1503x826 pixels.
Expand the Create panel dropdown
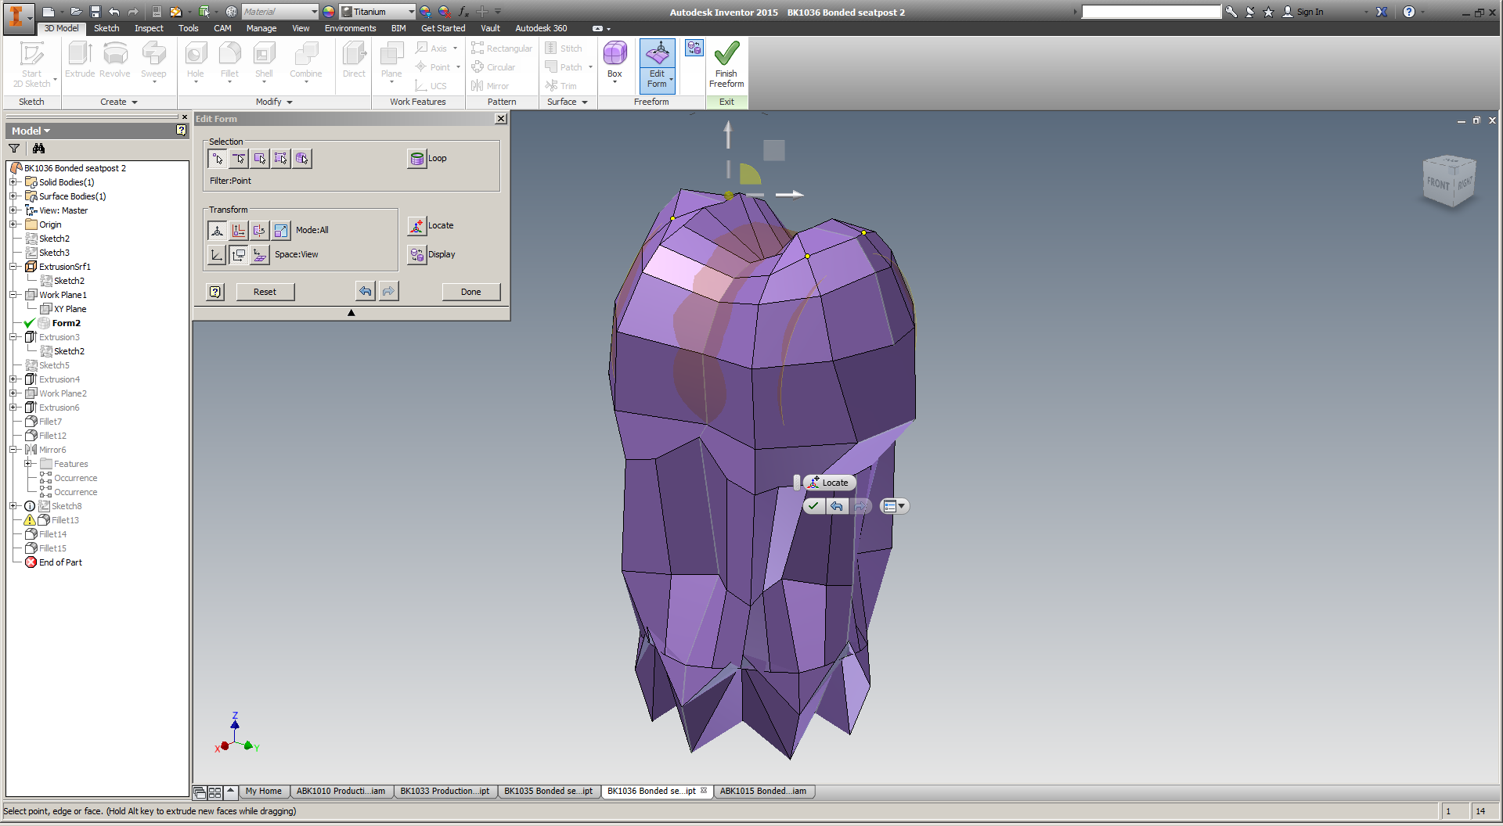[135, 102]
